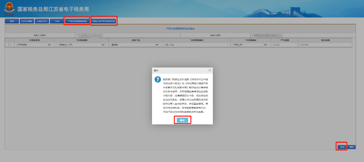Check the first data row checkbox
The image size is (364, 162).
coord(9,45)
